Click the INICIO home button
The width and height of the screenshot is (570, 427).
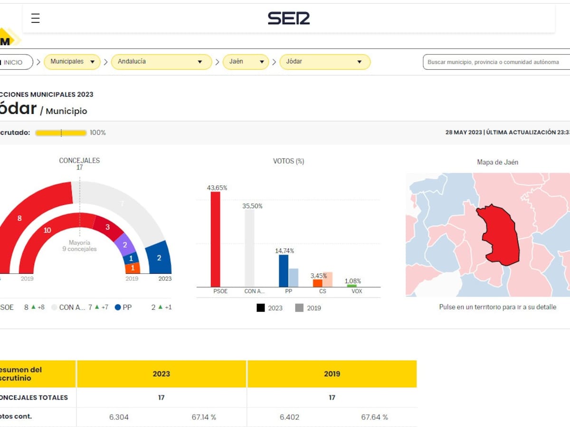pos(14,62)
